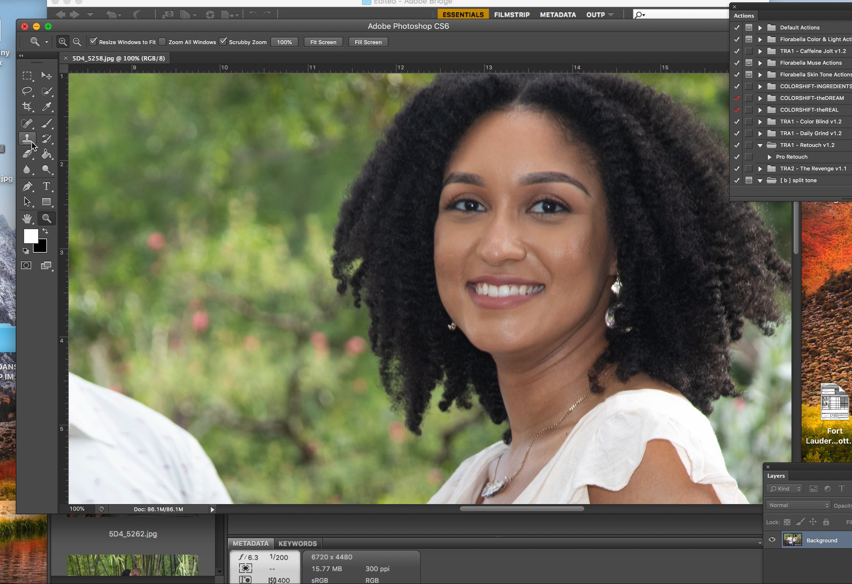Open the METADATA panel tab in Bridge
The image size is (852, 584).
251,543
